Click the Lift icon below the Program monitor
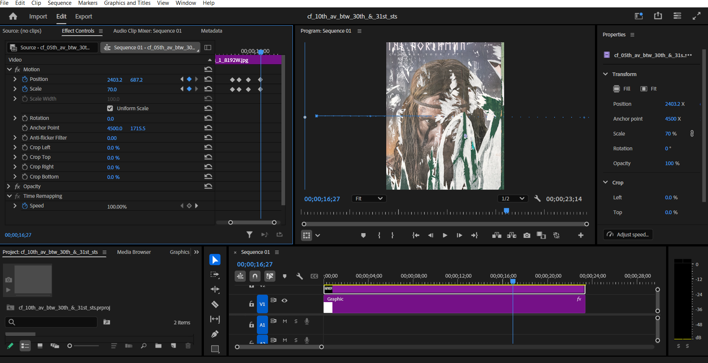 coord(497,235)
